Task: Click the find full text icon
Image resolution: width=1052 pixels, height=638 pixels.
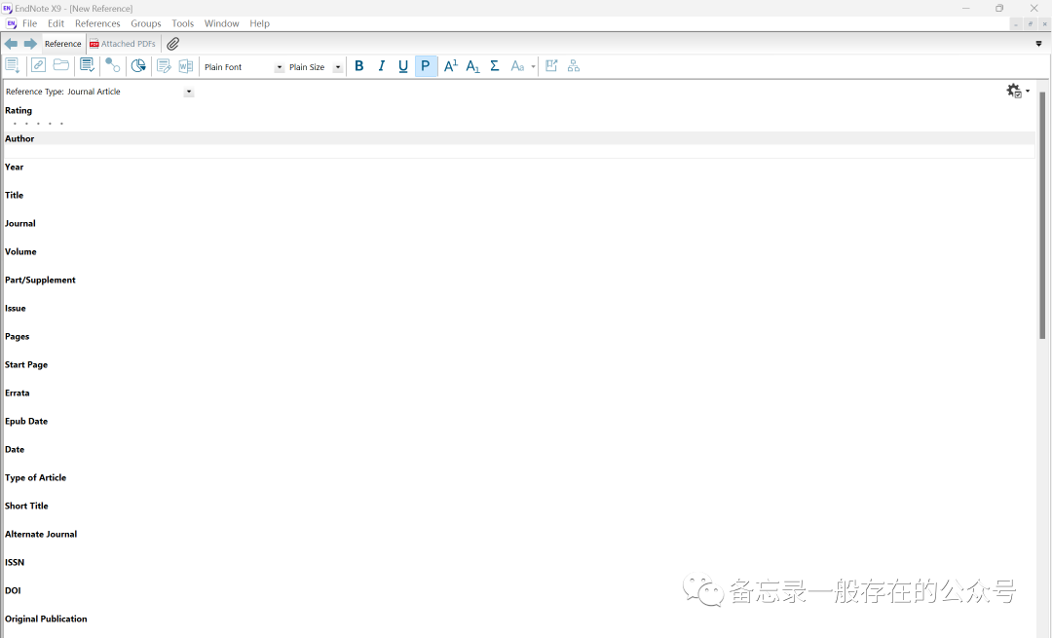Action: 112,65
